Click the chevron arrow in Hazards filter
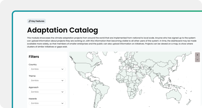Image resolution: width=202 pixels, height=108 pixels. (62, 103)
